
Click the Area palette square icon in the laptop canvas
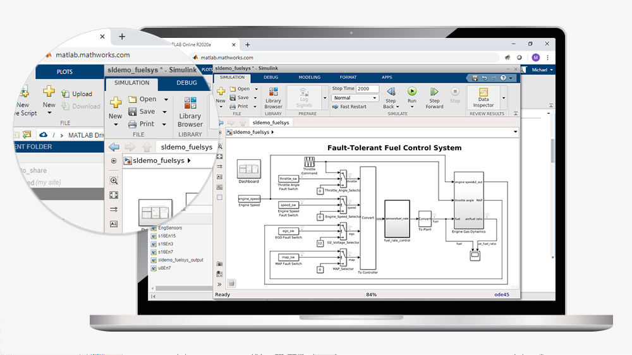220,198
